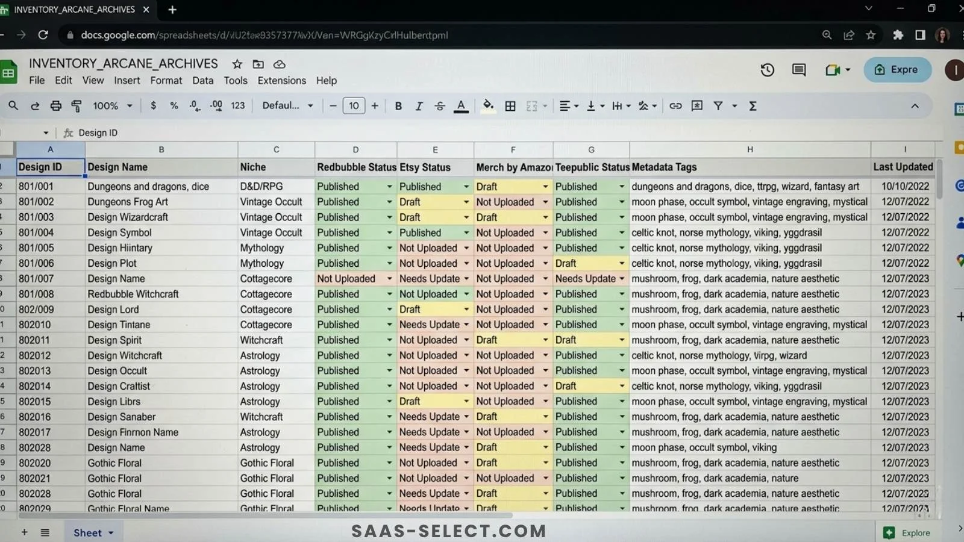This screenshot has width=964, height=542.
Task: Open the File menu
Action: pyautogui.click(x=37, y=81)
